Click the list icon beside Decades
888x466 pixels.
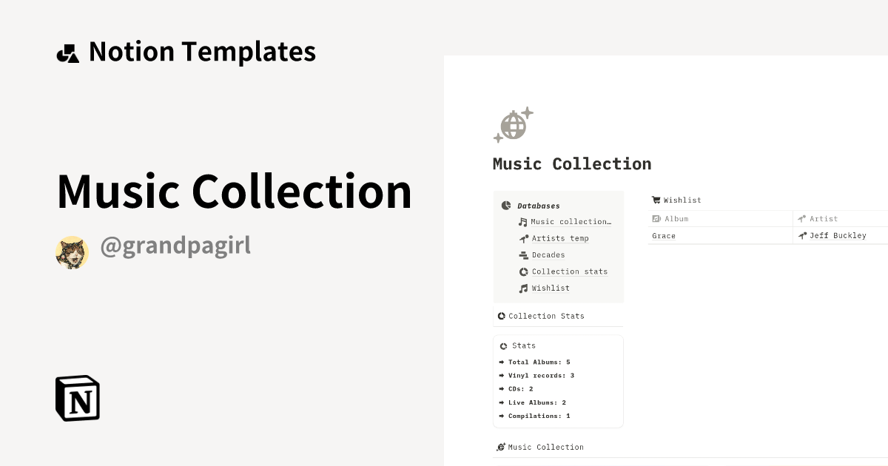coord(522,254)
